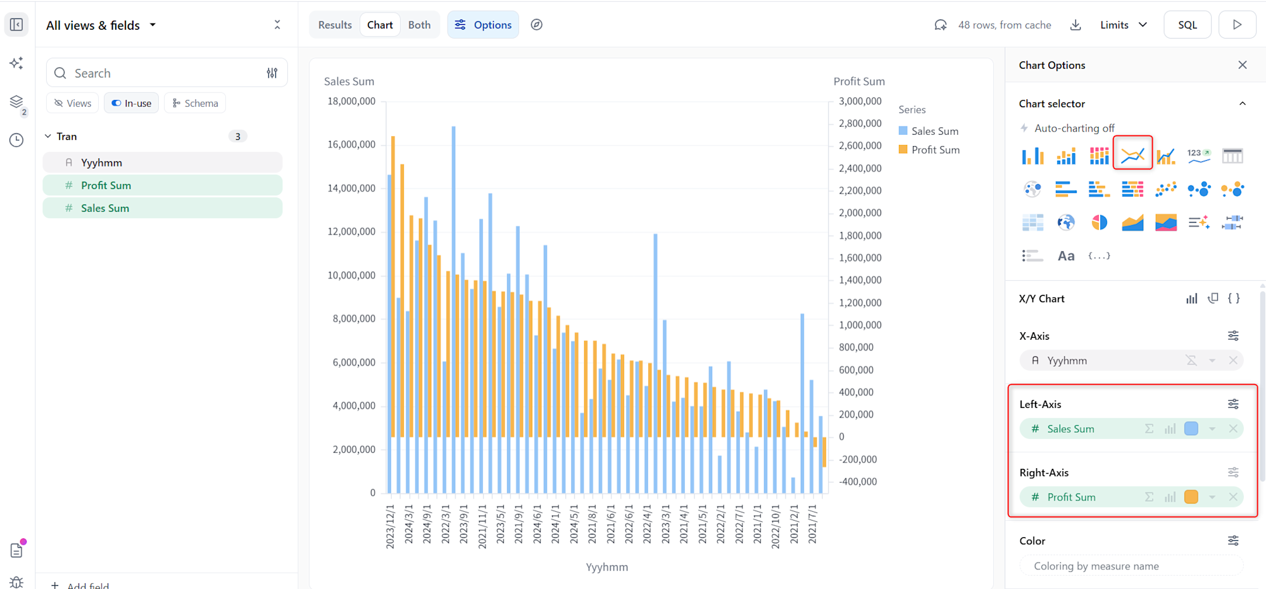Collapse the Chart selector section
Viewport: 1266px width, 589px height.
point(1242,104)
